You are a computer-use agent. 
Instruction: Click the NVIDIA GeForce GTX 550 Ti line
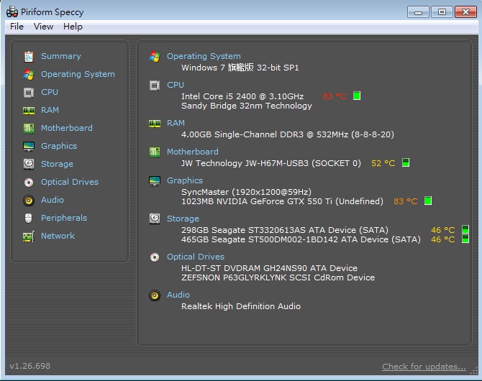282,201
